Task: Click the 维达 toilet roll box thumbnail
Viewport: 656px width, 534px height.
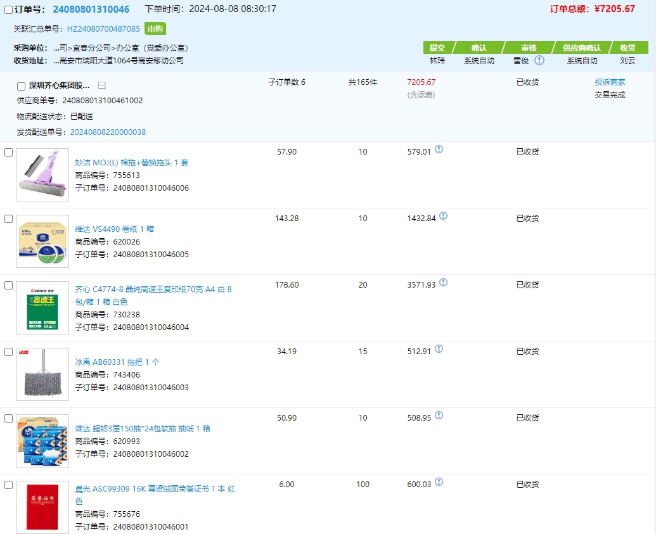Action: [42, 241]
